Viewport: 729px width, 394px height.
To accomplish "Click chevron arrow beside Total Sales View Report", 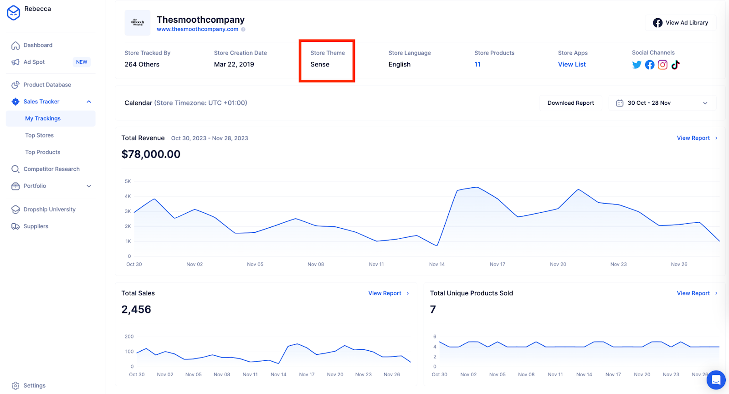I will click(408, 293).
